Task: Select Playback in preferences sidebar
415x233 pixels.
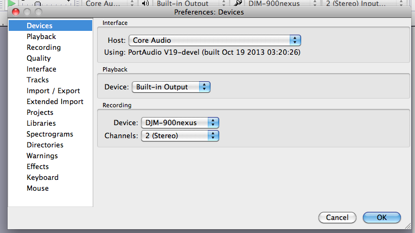Action: 41,36
